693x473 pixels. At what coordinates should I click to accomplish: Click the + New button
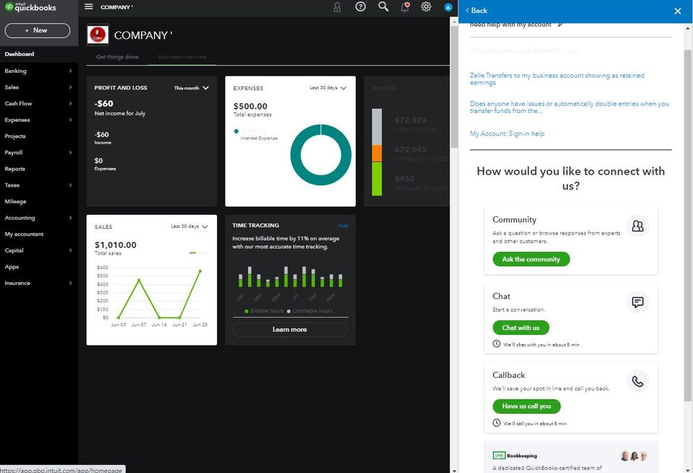pyautogui.click(x=37, y=31)
